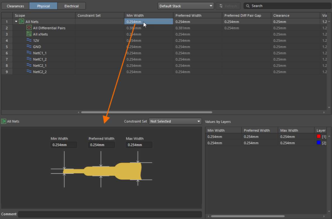Click the constraints table horizontal scrollbar
The image size is (332, 219).
tap(146, 112)
